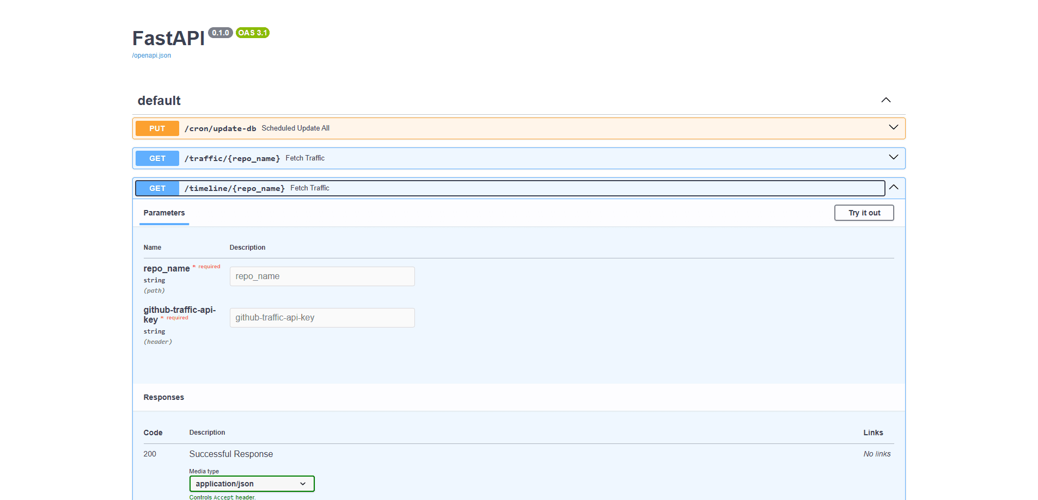This screenshot has height=500, width=1038.
Task: Click the GET badge on /traffic/{repo_name}
Action: pyautogui.click(x=157, y=158)
